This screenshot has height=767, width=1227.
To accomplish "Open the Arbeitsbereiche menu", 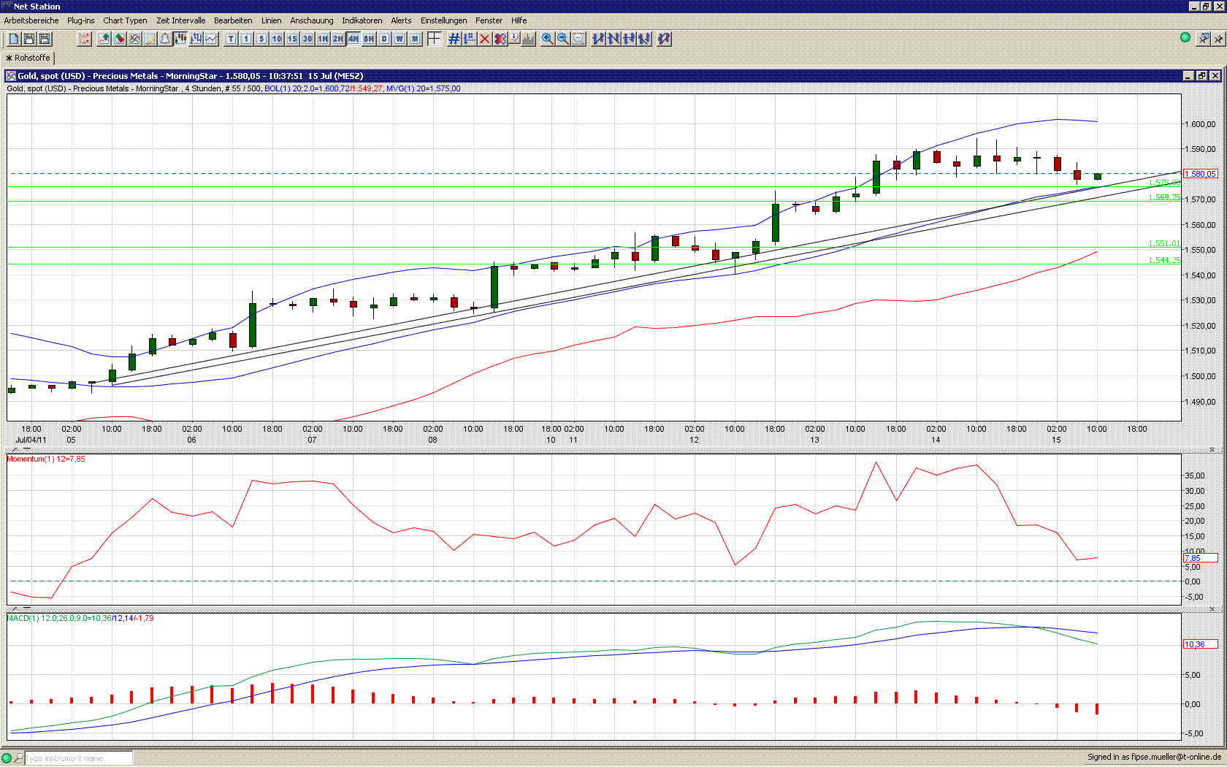I will pyautogui.click(x=31, y=20).
